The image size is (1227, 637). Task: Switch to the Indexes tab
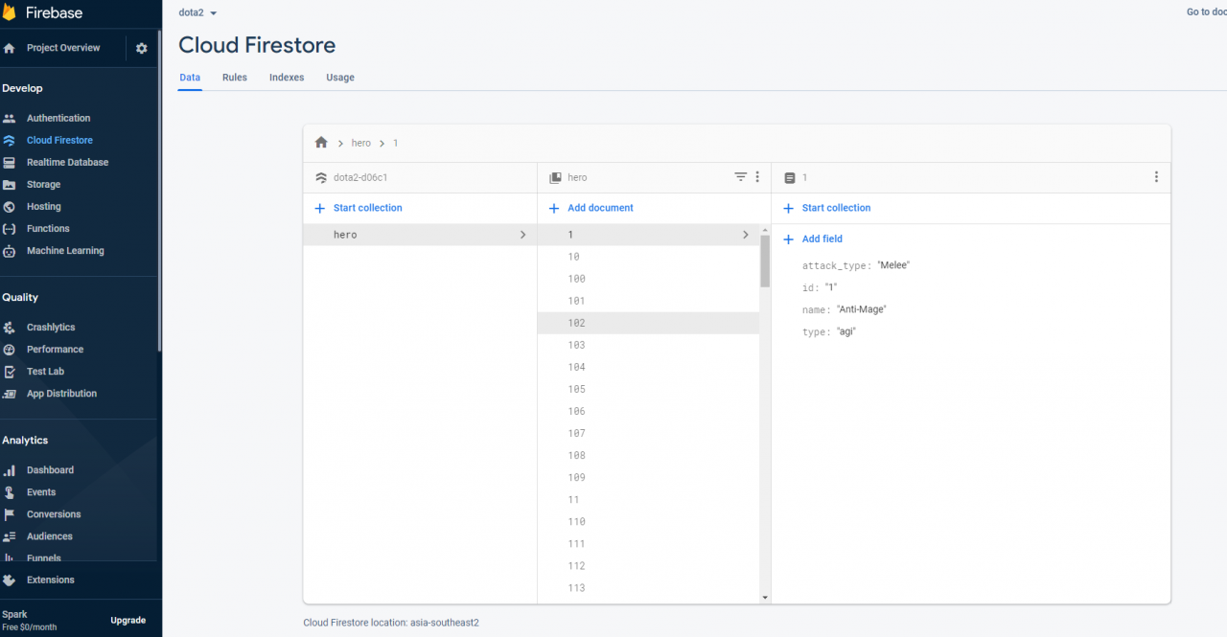pyautogui.click(x=286, y=78)
